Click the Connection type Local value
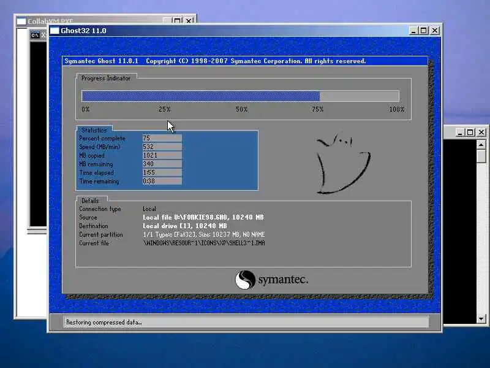The height and width of the screenshot is (368, 490). (149, 209)
